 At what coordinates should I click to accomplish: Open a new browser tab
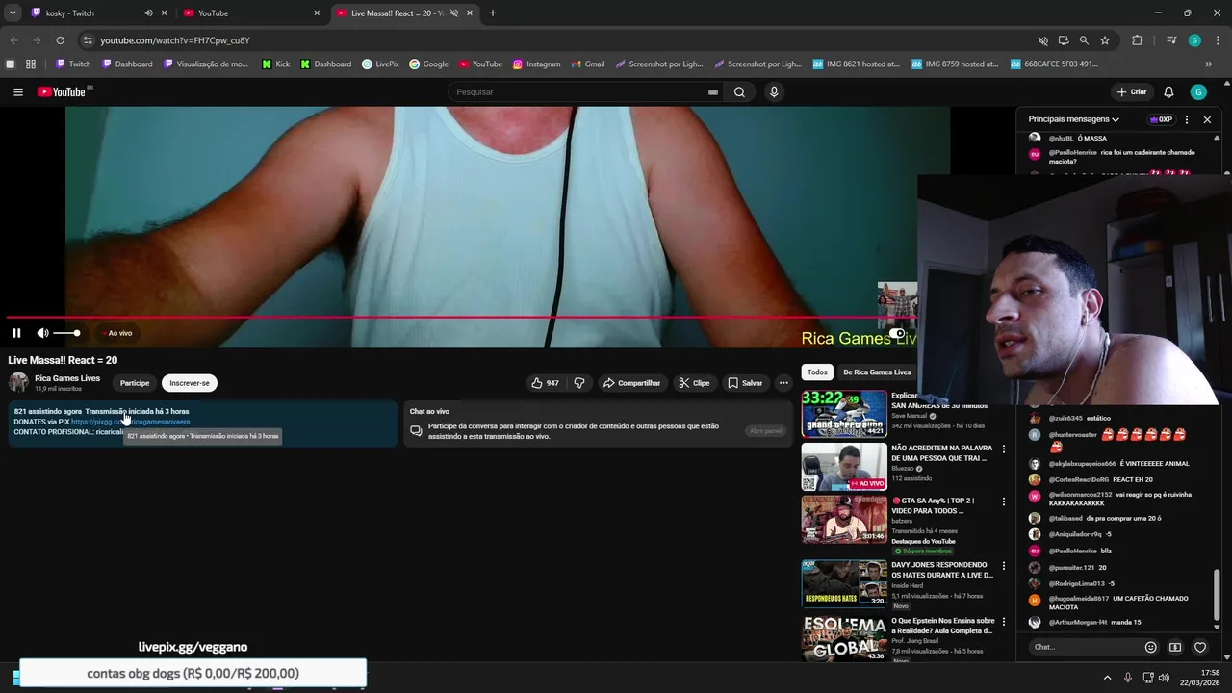pos(493,13)
